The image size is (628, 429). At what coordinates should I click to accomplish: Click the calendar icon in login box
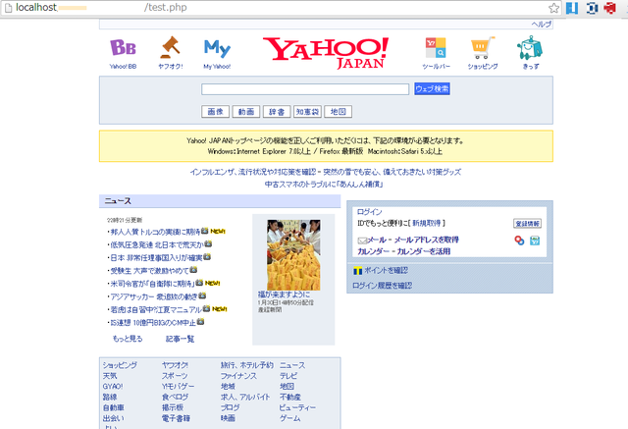pyautogui.click(x=535, y=241)
